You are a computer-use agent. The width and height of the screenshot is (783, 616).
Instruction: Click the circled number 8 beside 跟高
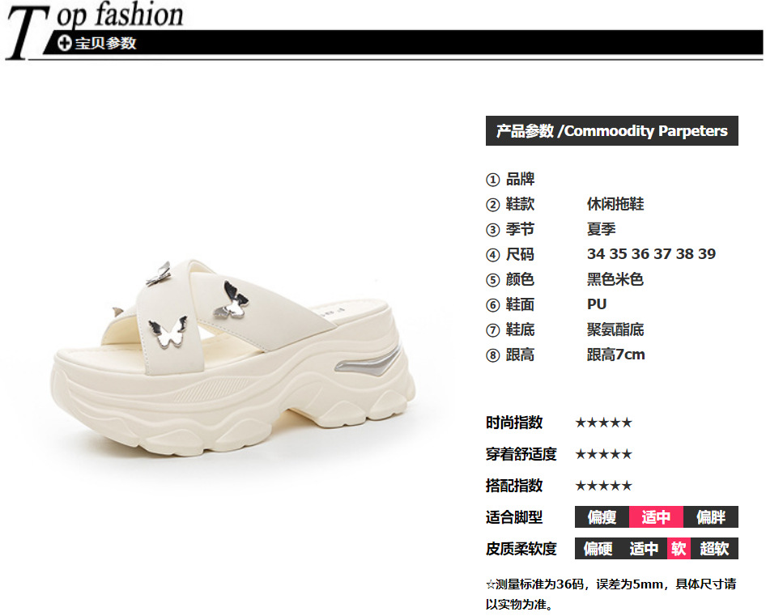coord(492,355)
